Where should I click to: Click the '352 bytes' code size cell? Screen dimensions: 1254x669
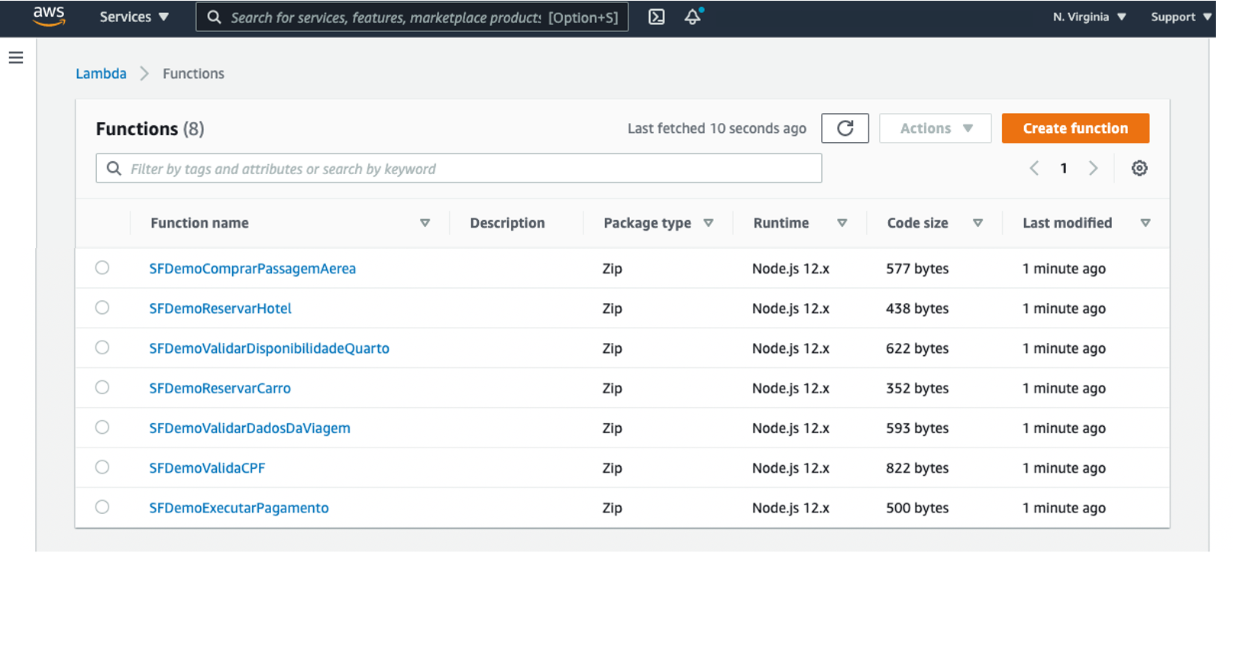click(x=917, y=388)
